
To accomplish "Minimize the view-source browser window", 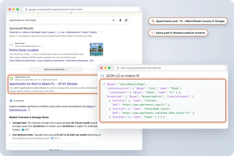I will [105, 68].
